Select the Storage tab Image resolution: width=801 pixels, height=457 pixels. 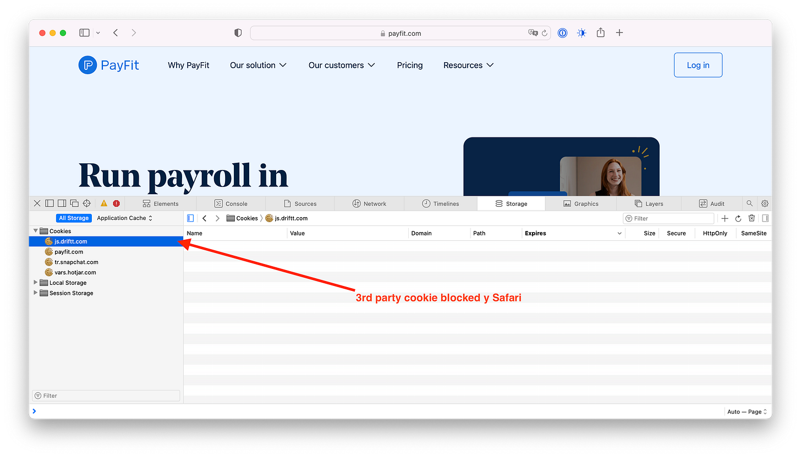tap(511, 203)
